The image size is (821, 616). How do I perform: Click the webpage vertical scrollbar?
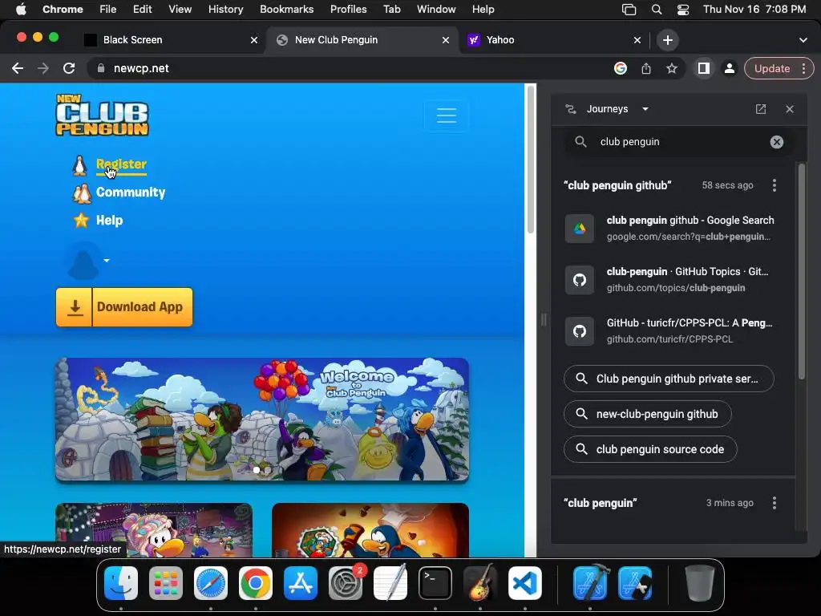[x=531, y=160]
